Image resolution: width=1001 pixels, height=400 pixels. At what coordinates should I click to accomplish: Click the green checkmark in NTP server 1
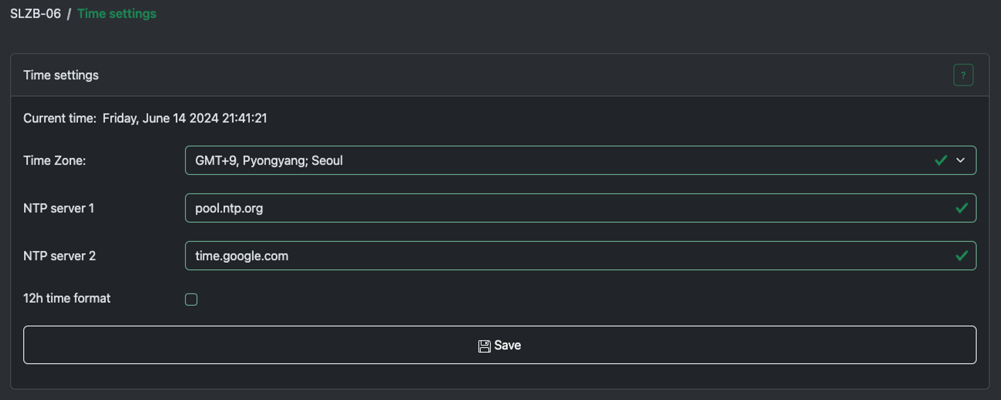(x=961, y=208)
